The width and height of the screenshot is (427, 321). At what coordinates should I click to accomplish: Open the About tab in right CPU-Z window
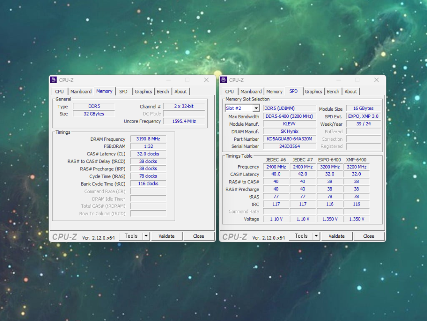click(351, 92)
